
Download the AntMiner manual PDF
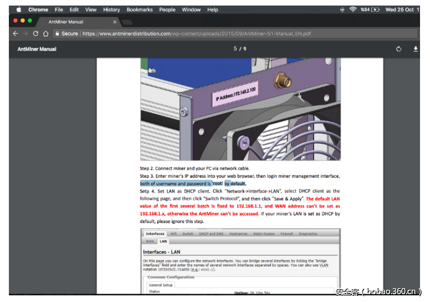pyautogui.click(x=416, y=49)
